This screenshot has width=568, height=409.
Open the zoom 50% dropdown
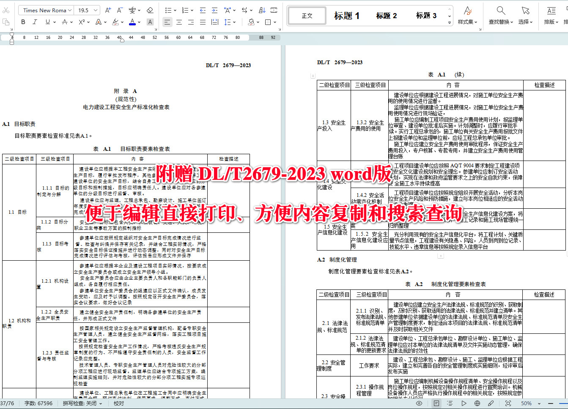point(540,404)
